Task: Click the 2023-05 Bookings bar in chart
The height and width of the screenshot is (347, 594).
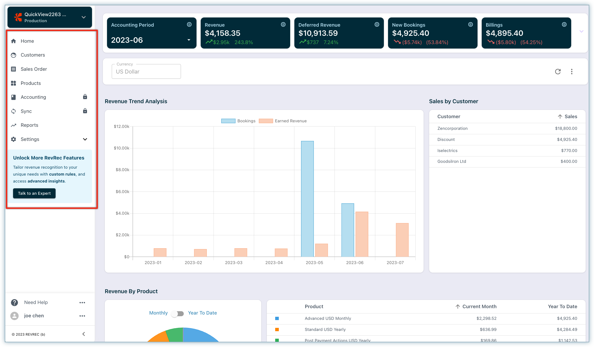Action: (307, 199)
